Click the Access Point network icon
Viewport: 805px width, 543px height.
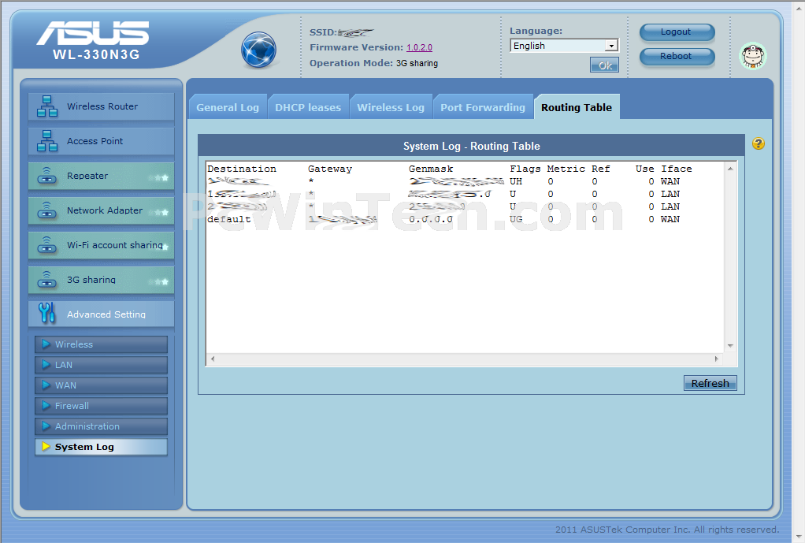(47, 141)
